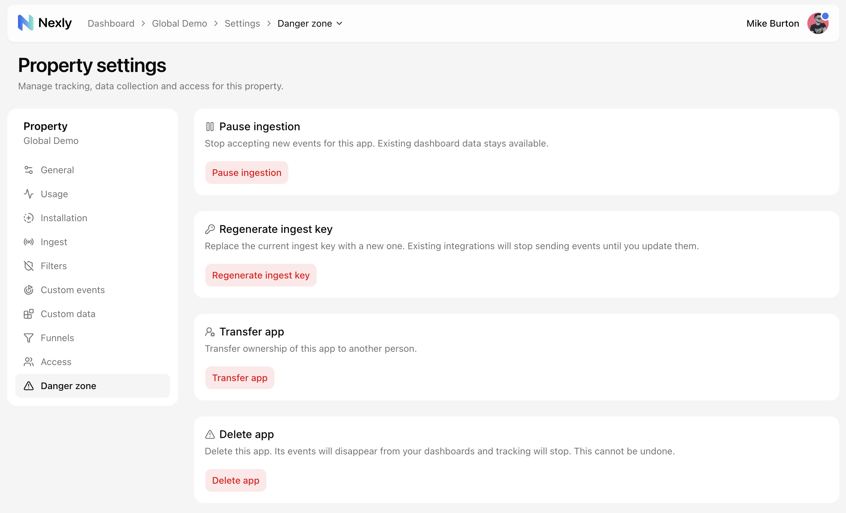Click the Property sidebar heading
Screen dimensions: 846x513
pyautogui.click(x=45, y=126)
